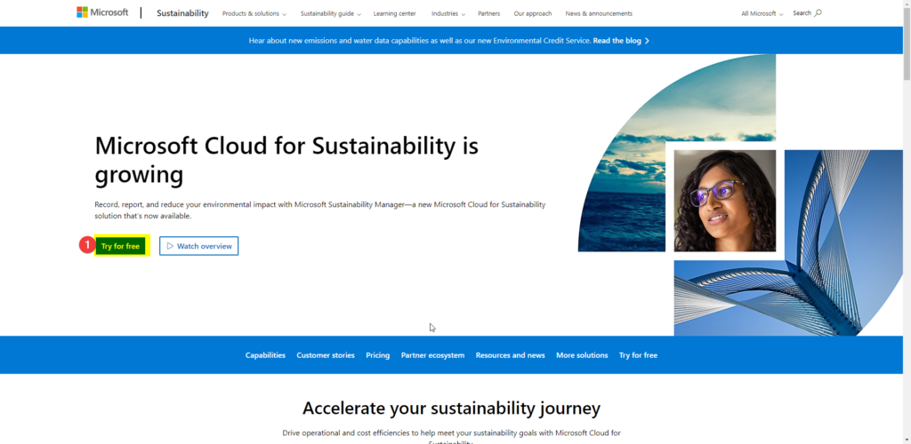This screenshot has height=444, width=911.
Task: Click Try for free in blue section bar
Action: pos(638,355)
